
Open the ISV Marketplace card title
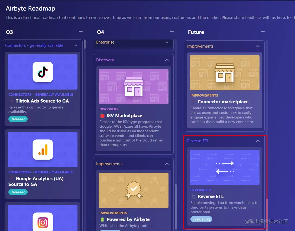[124, 116]
